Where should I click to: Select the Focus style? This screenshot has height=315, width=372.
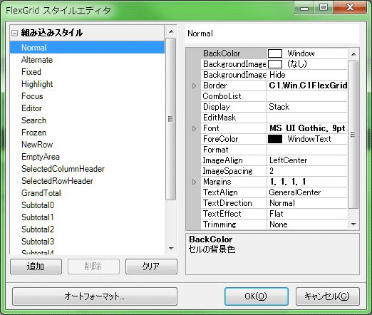tap(32, 96)
